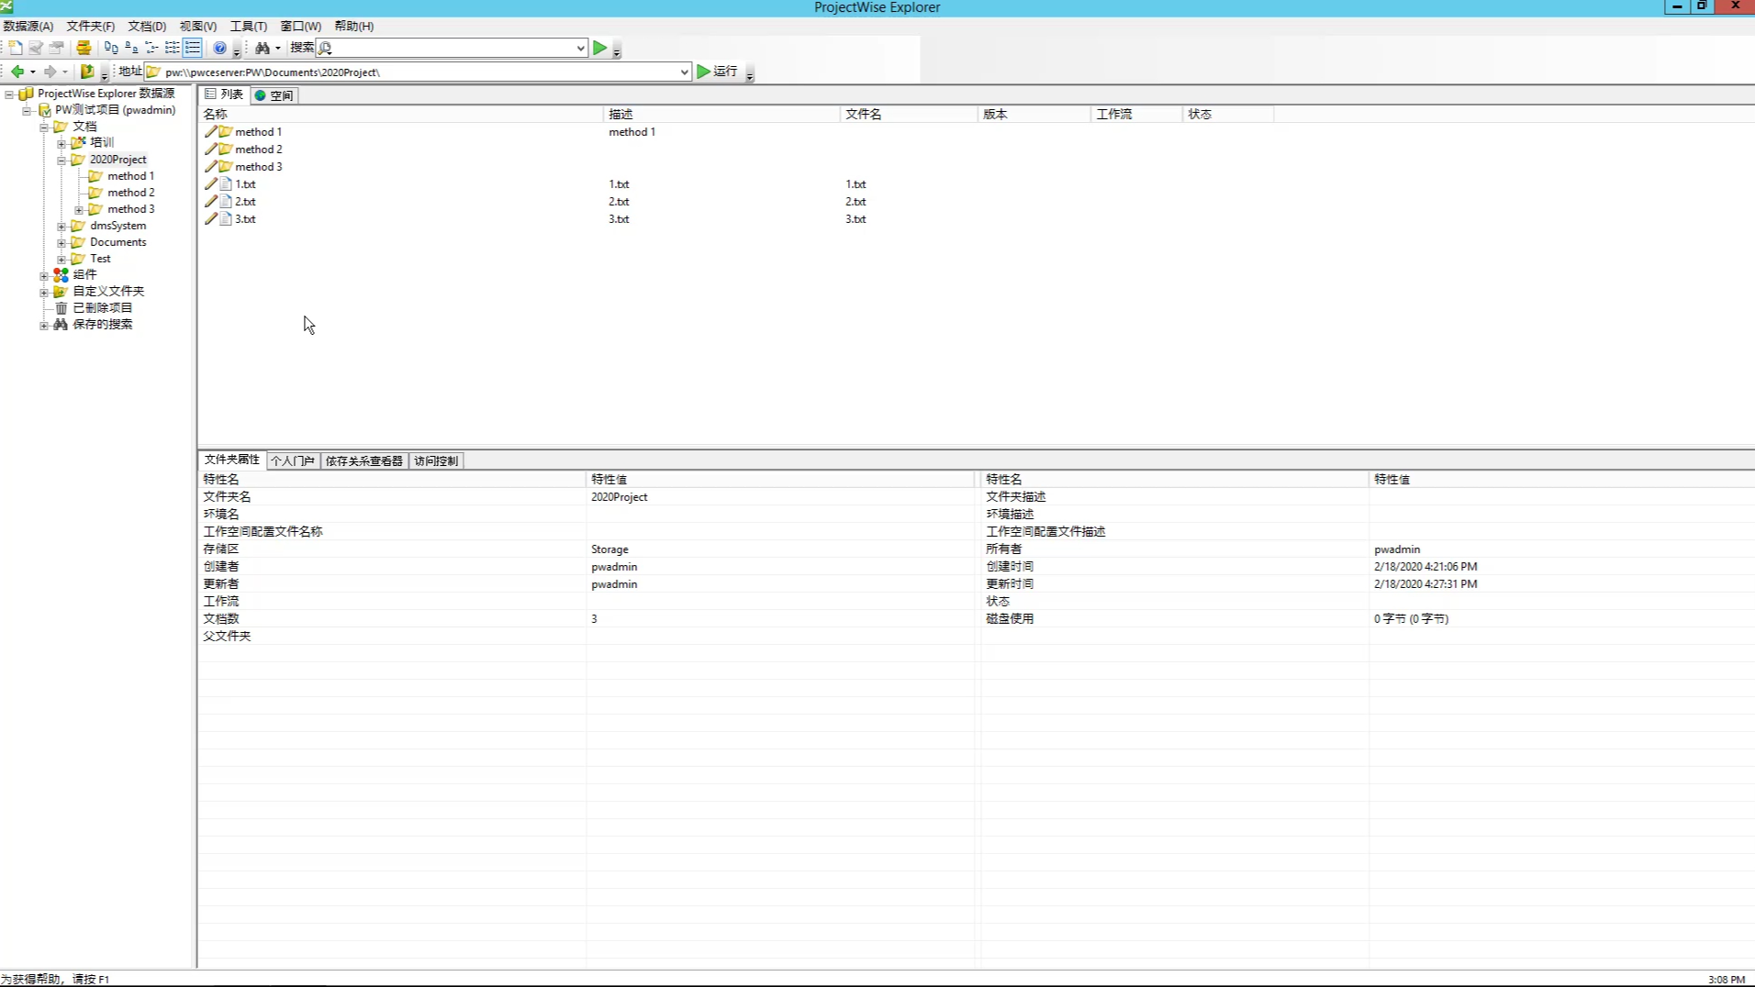Image resolution: width=1755 pixels, height=987 pixels.
Task: Click the 运行 run button
Action: tap(717, 72)
